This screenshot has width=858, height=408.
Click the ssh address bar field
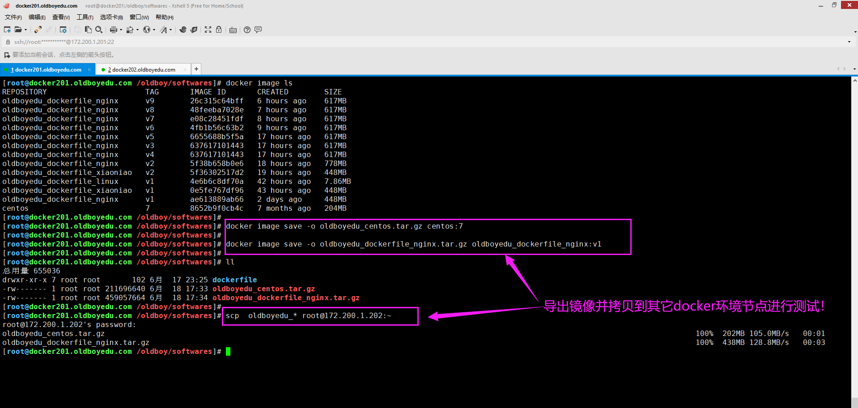pyautogui.click(x=403, y=42)
